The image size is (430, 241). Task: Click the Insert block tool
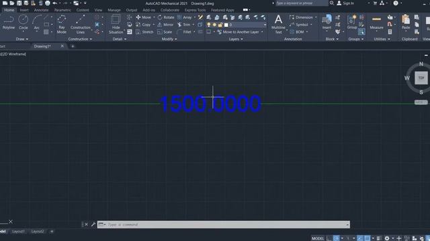(327, 22)
